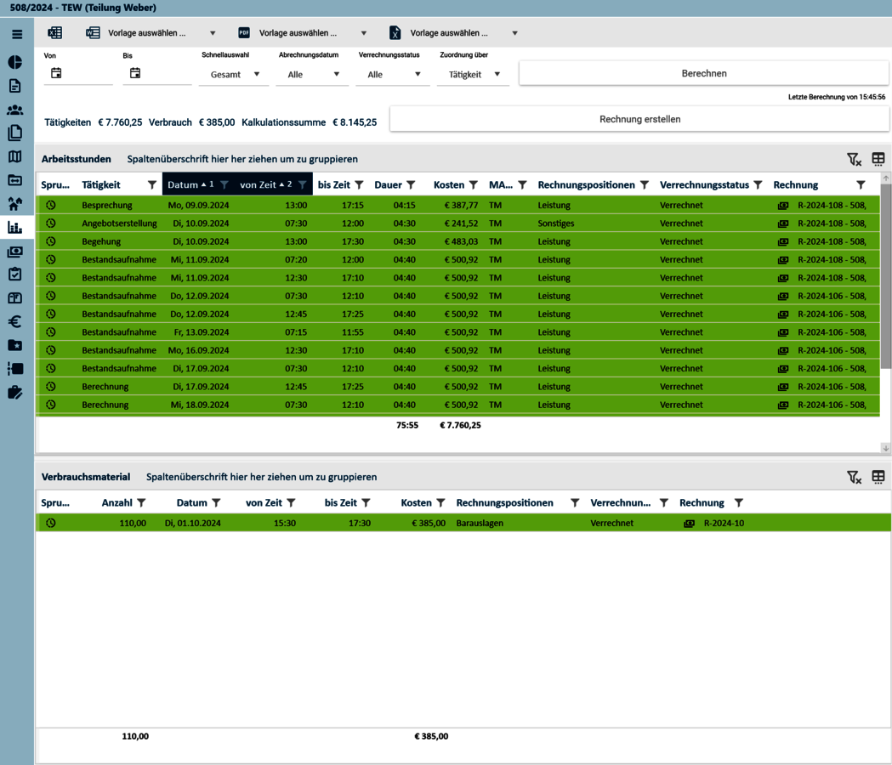This screenshot has height=765, width=892.
Task: Sort by the Datum column header
Action: tap(182, 184)
